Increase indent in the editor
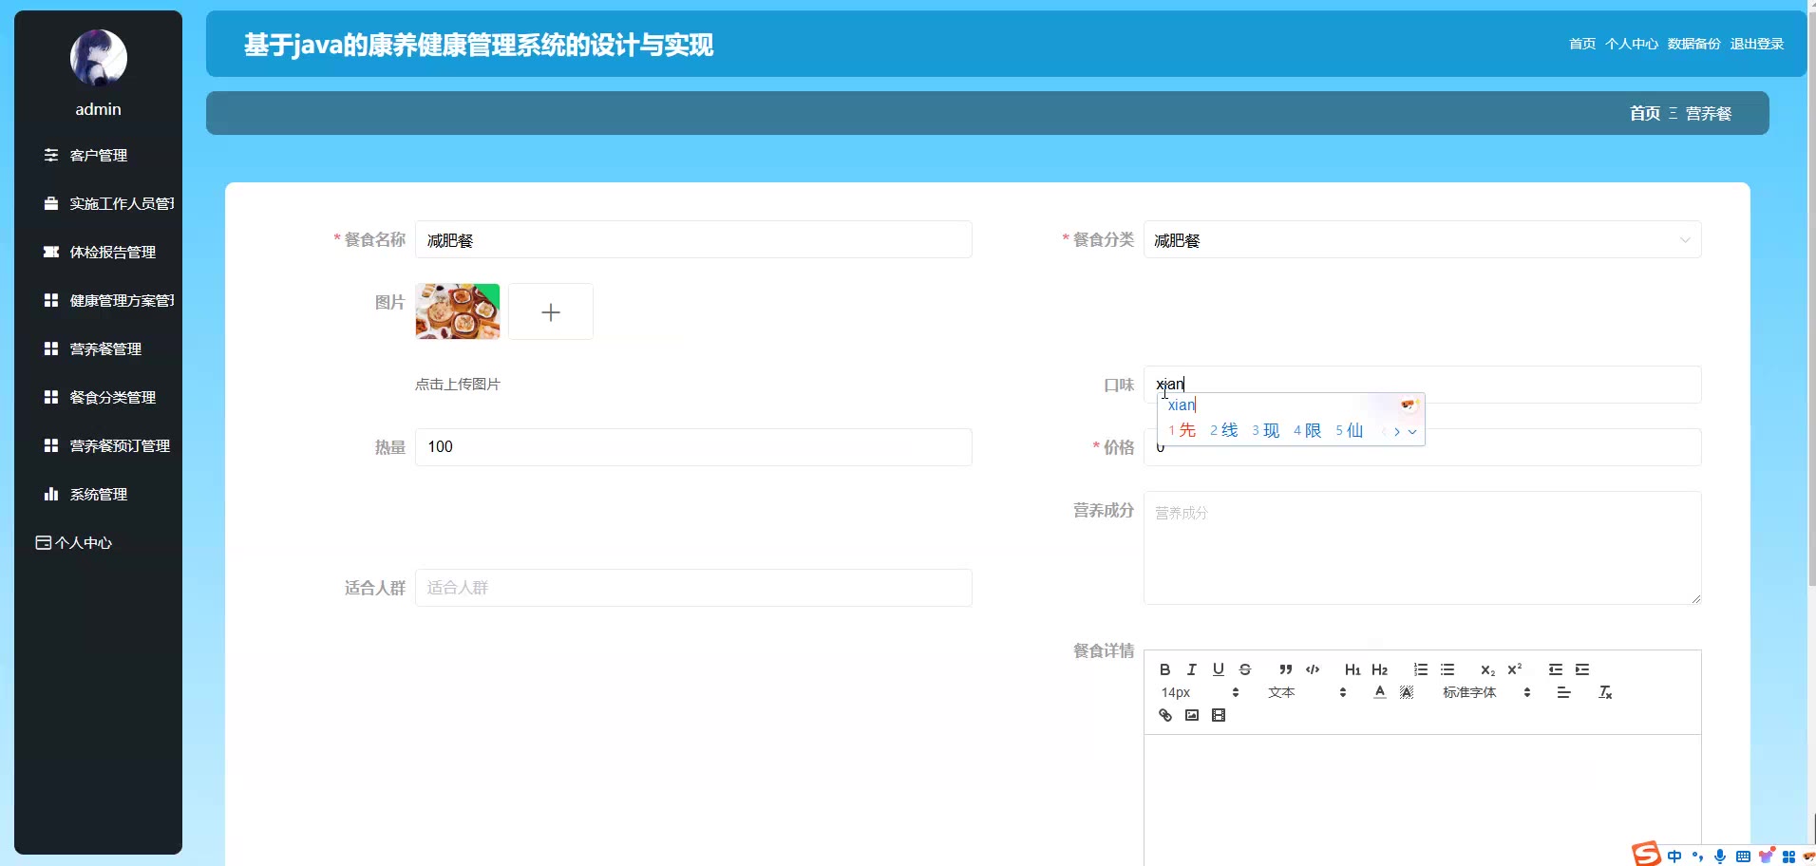The height and width of the screenshot is (866, 1816). (x=1582, y=669)
